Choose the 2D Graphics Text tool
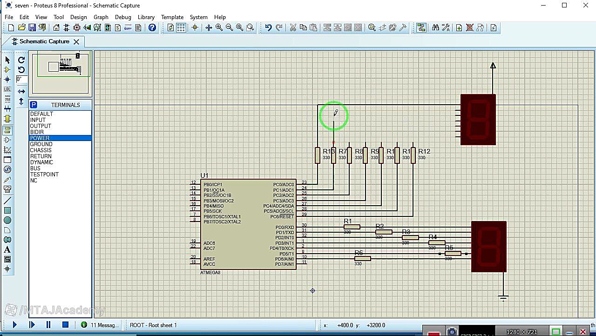The width and height of the screenshot is (596, 336). tap(7, 249)
